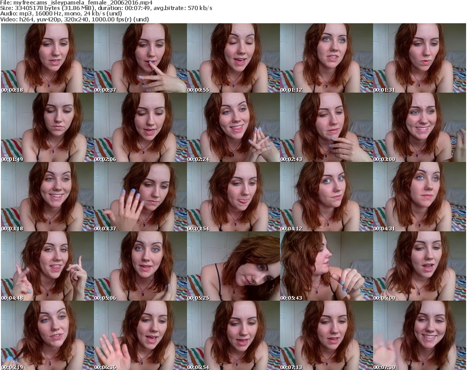Select the "Video: h264, yuv420p" info line

[x=74, y=20]
